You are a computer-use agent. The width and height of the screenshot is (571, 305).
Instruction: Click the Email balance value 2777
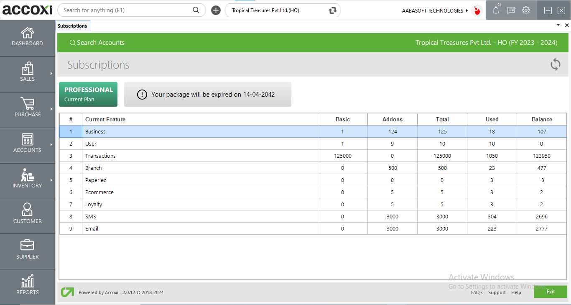(542, 228)
